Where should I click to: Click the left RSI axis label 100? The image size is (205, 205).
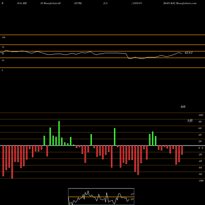coord(3,37)
